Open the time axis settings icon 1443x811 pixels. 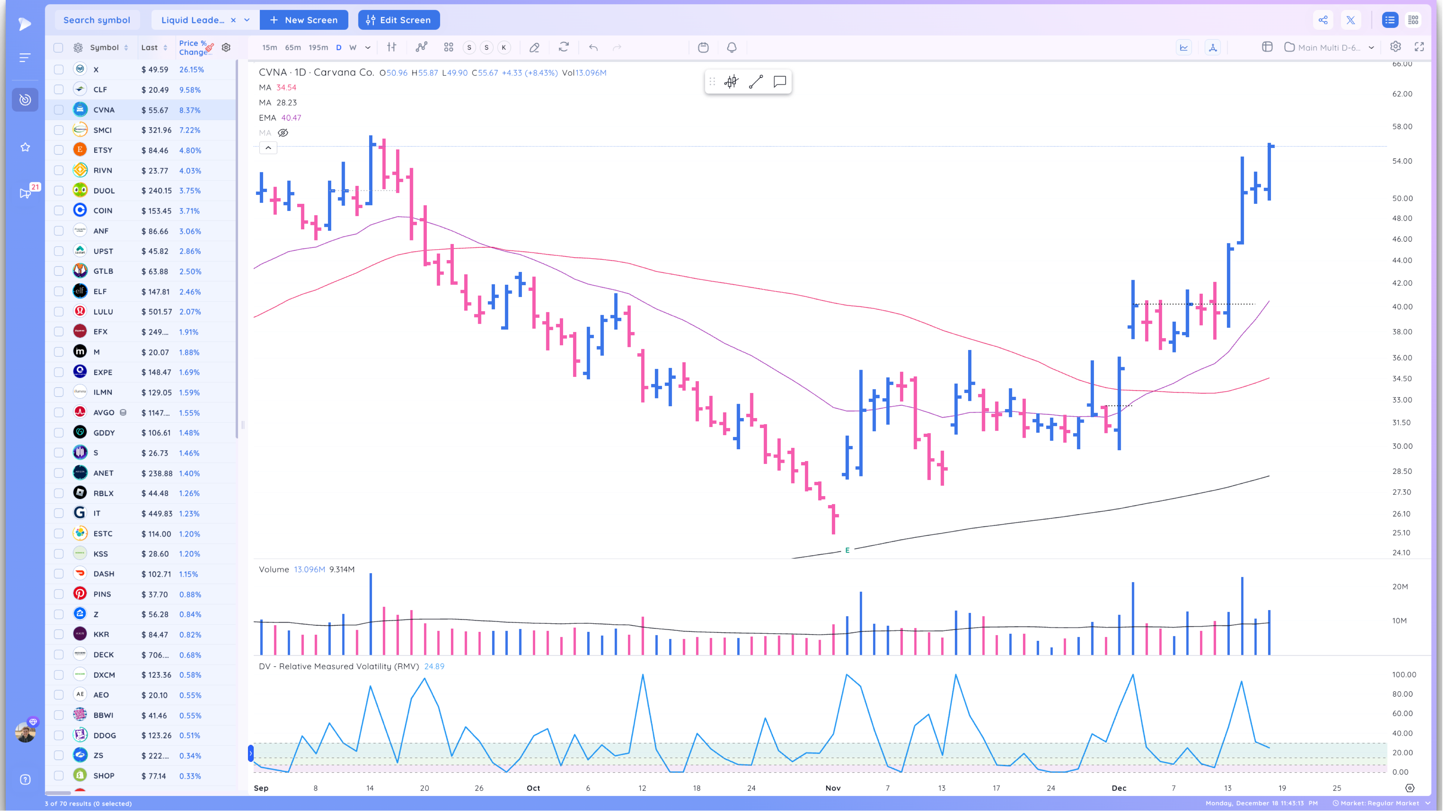1410,787
